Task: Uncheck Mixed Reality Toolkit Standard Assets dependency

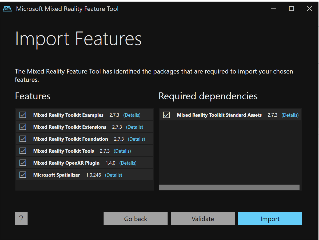Action: point(166,115)
